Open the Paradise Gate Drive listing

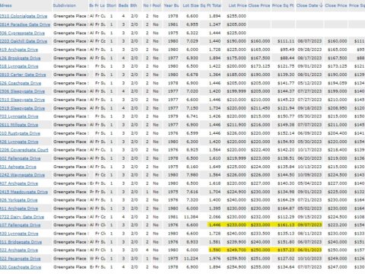point(25,24)
